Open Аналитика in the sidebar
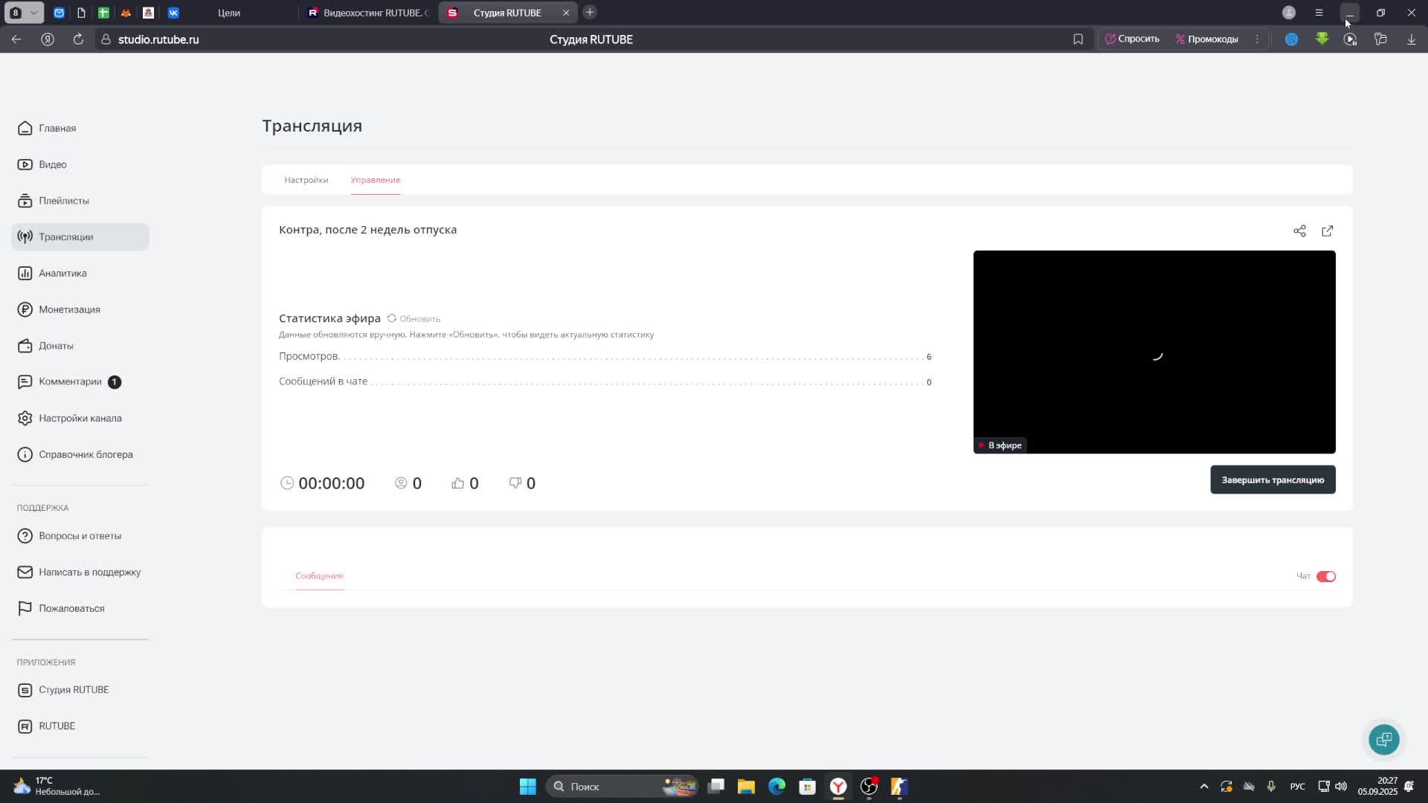 point(62,273)
